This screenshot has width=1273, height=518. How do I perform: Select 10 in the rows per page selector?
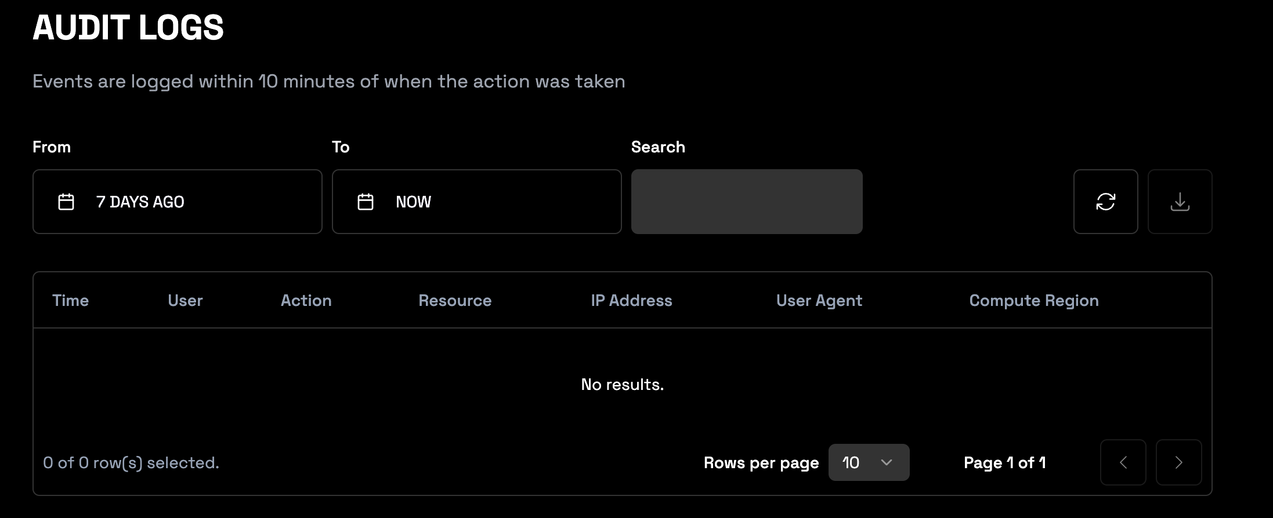point(869,462)
